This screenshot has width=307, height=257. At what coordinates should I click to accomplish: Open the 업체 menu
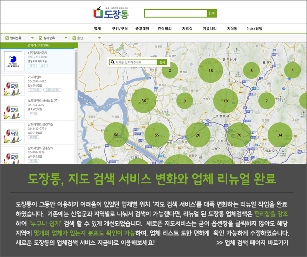tap(97, 29)
